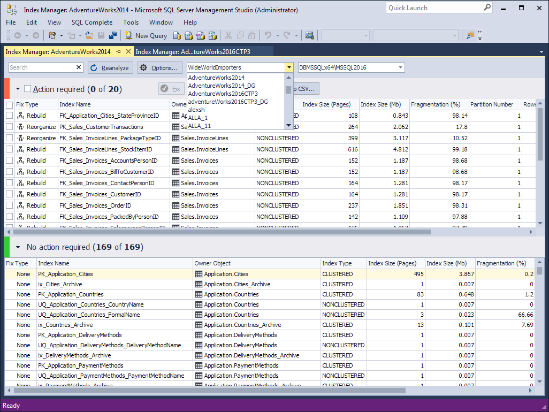This screenshot has width=549, height=412.
Task: Click the navigate backward arrow icon
Action: click(18, 35)
